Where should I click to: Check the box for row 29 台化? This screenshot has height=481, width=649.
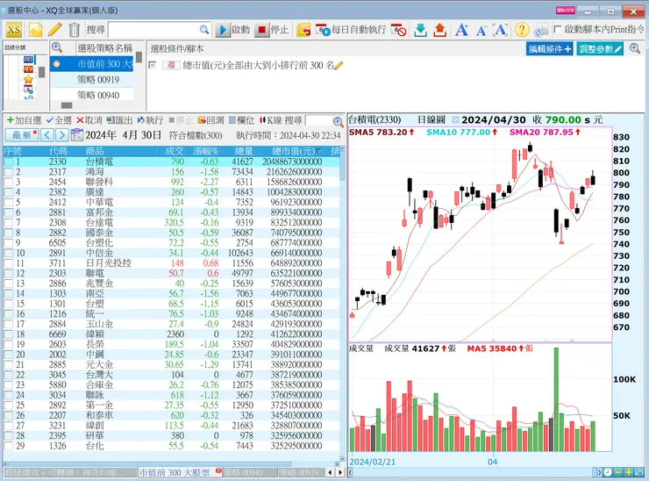(8, 446)
